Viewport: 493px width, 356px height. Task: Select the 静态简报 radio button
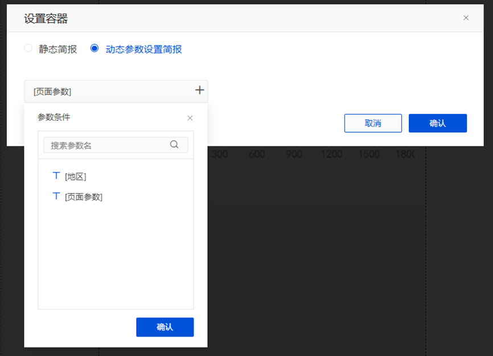(x=28, y=48)
